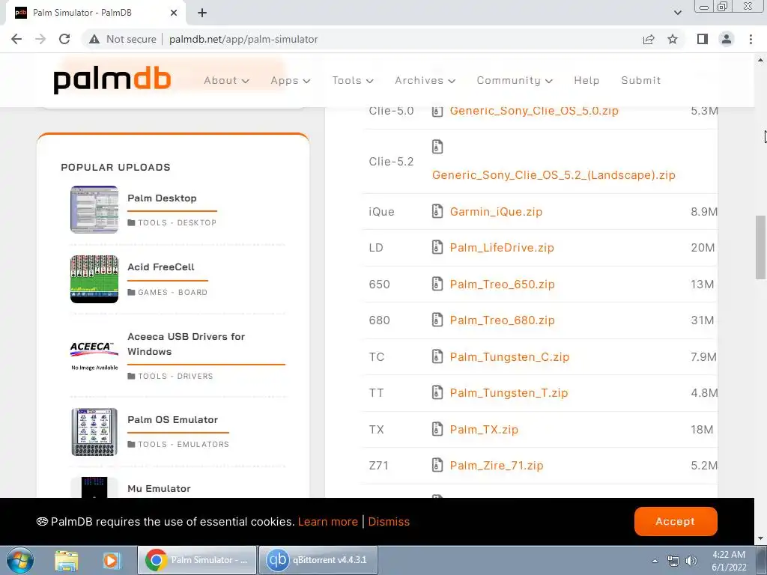Download Palm_TX.zip
Screen dimensions: 767x575
pyautogui.click(x=484, y=429)
